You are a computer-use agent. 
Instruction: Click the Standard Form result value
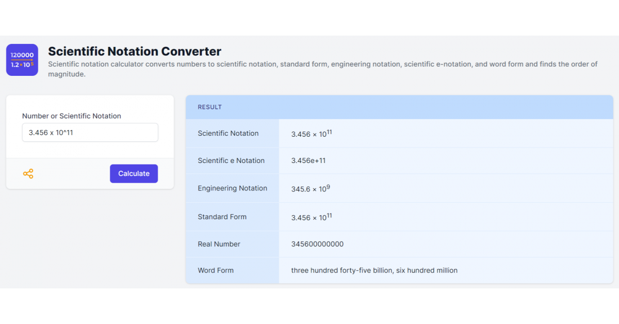[x=311, y=217]
